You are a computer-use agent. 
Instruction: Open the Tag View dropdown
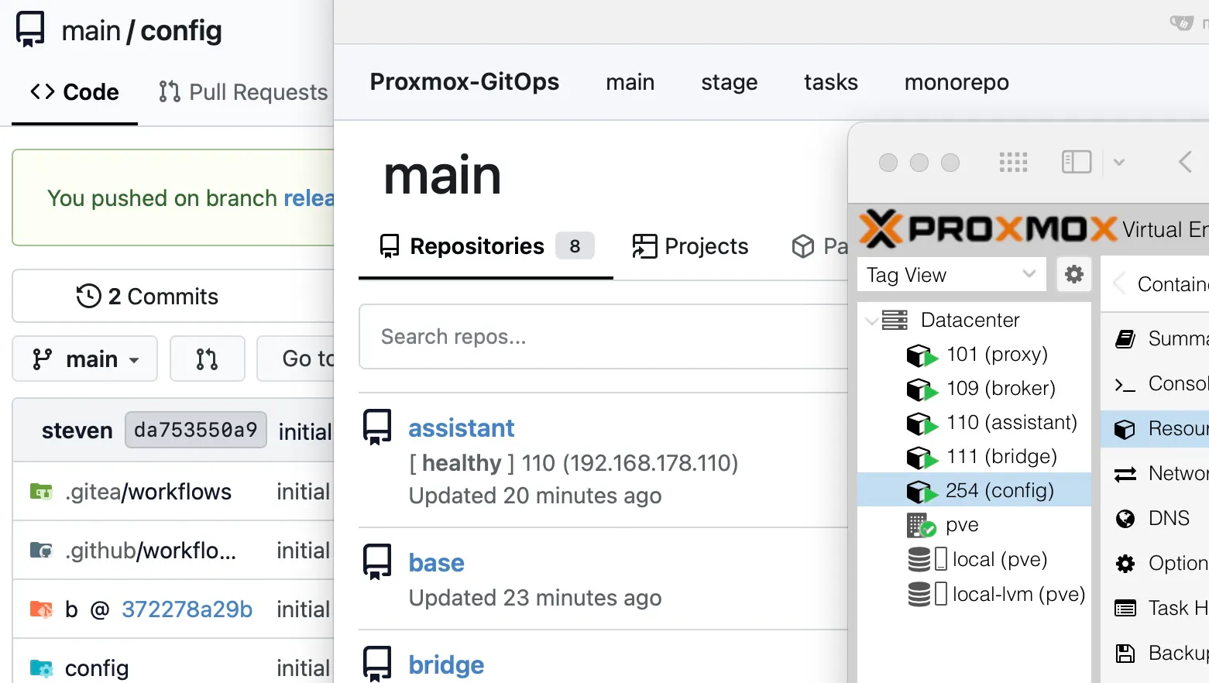click(952, 275)
